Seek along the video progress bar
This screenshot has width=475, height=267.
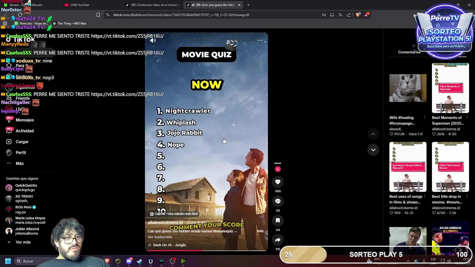tap(206, 250)
